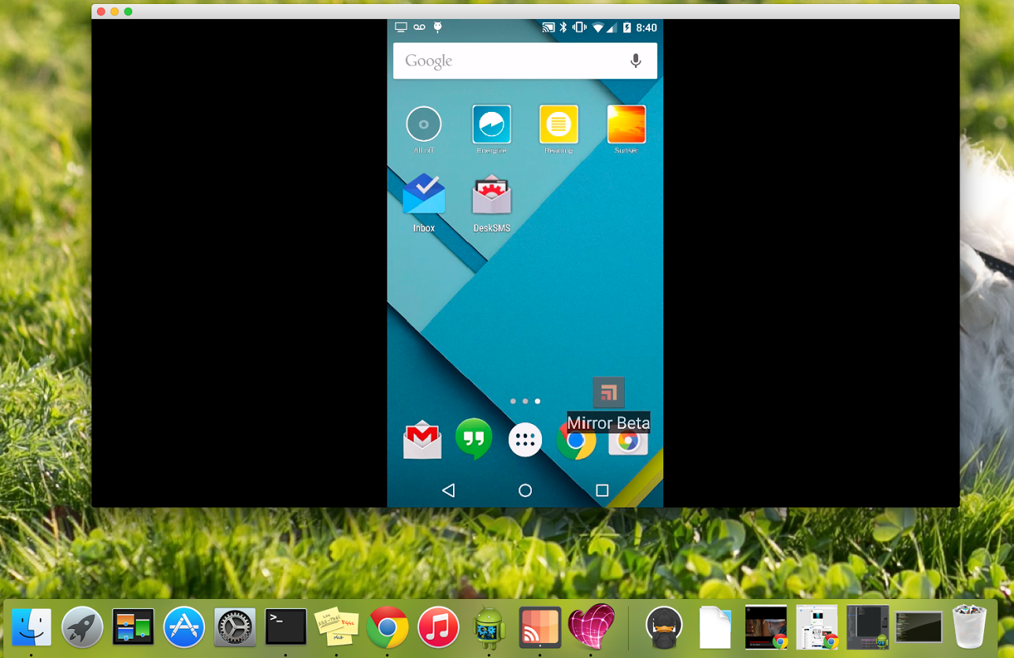Launch DeskSMS on the phone screen
This screenshot has width=1014, height=658.
(x=492, y=195)
